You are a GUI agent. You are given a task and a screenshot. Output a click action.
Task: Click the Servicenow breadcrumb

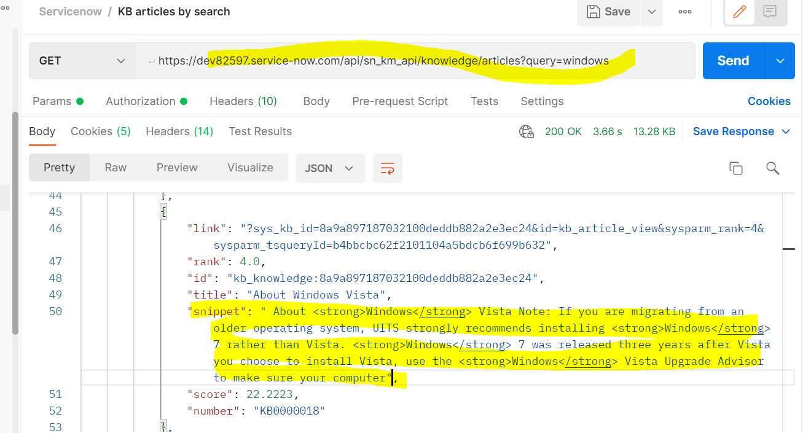tap(70, 12)
